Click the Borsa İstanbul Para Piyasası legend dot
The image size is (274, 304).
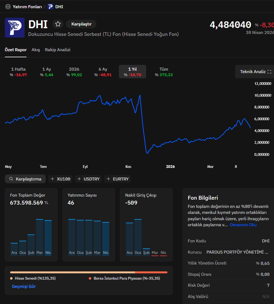tap(90, 279)
